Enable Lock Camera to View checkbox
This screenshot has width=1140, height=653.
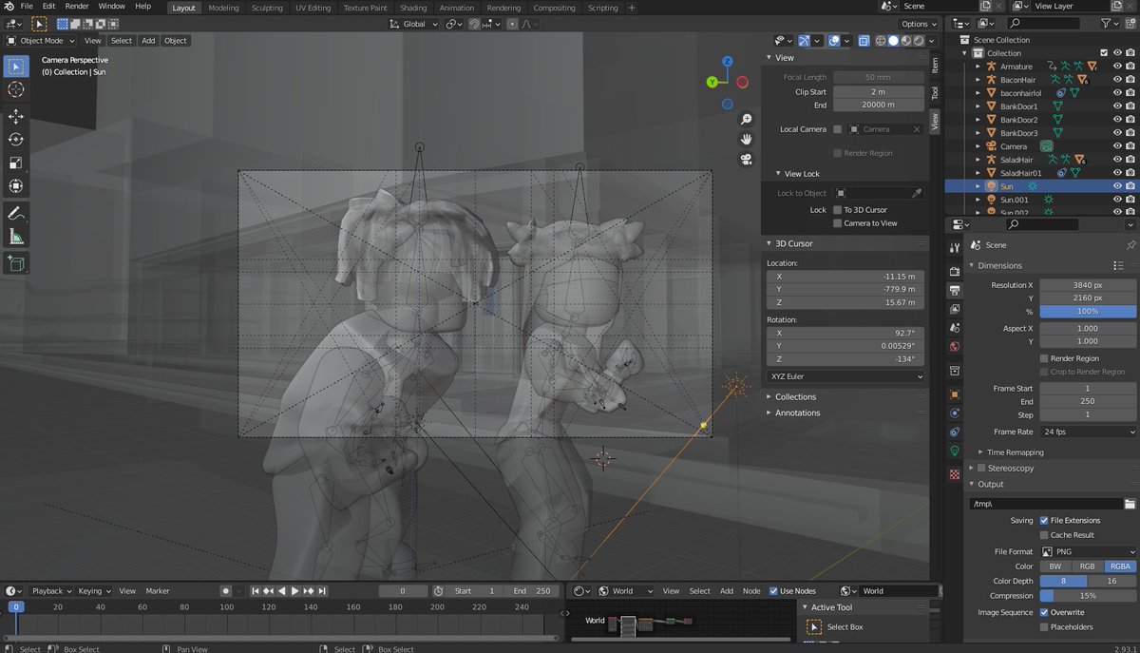(837, 223)
